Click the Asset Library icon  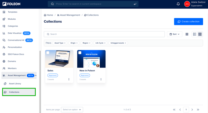[x=5, y=84]
